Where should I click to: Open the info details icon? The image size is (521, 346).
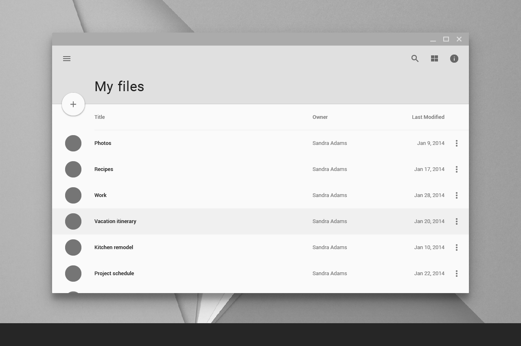(454, 59)
